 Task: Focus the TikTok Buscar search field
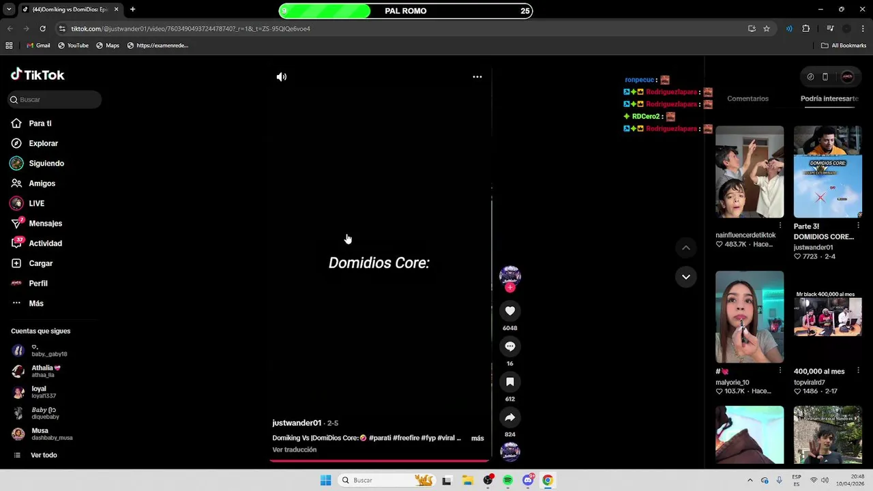tap(55, 100)
